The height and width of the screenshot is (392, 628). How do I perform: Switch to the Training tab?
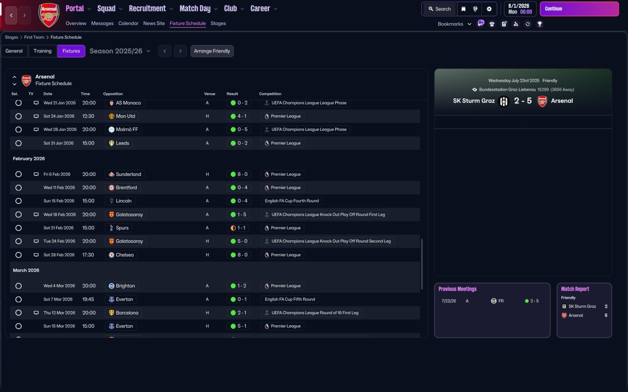(x=43, y=51)
